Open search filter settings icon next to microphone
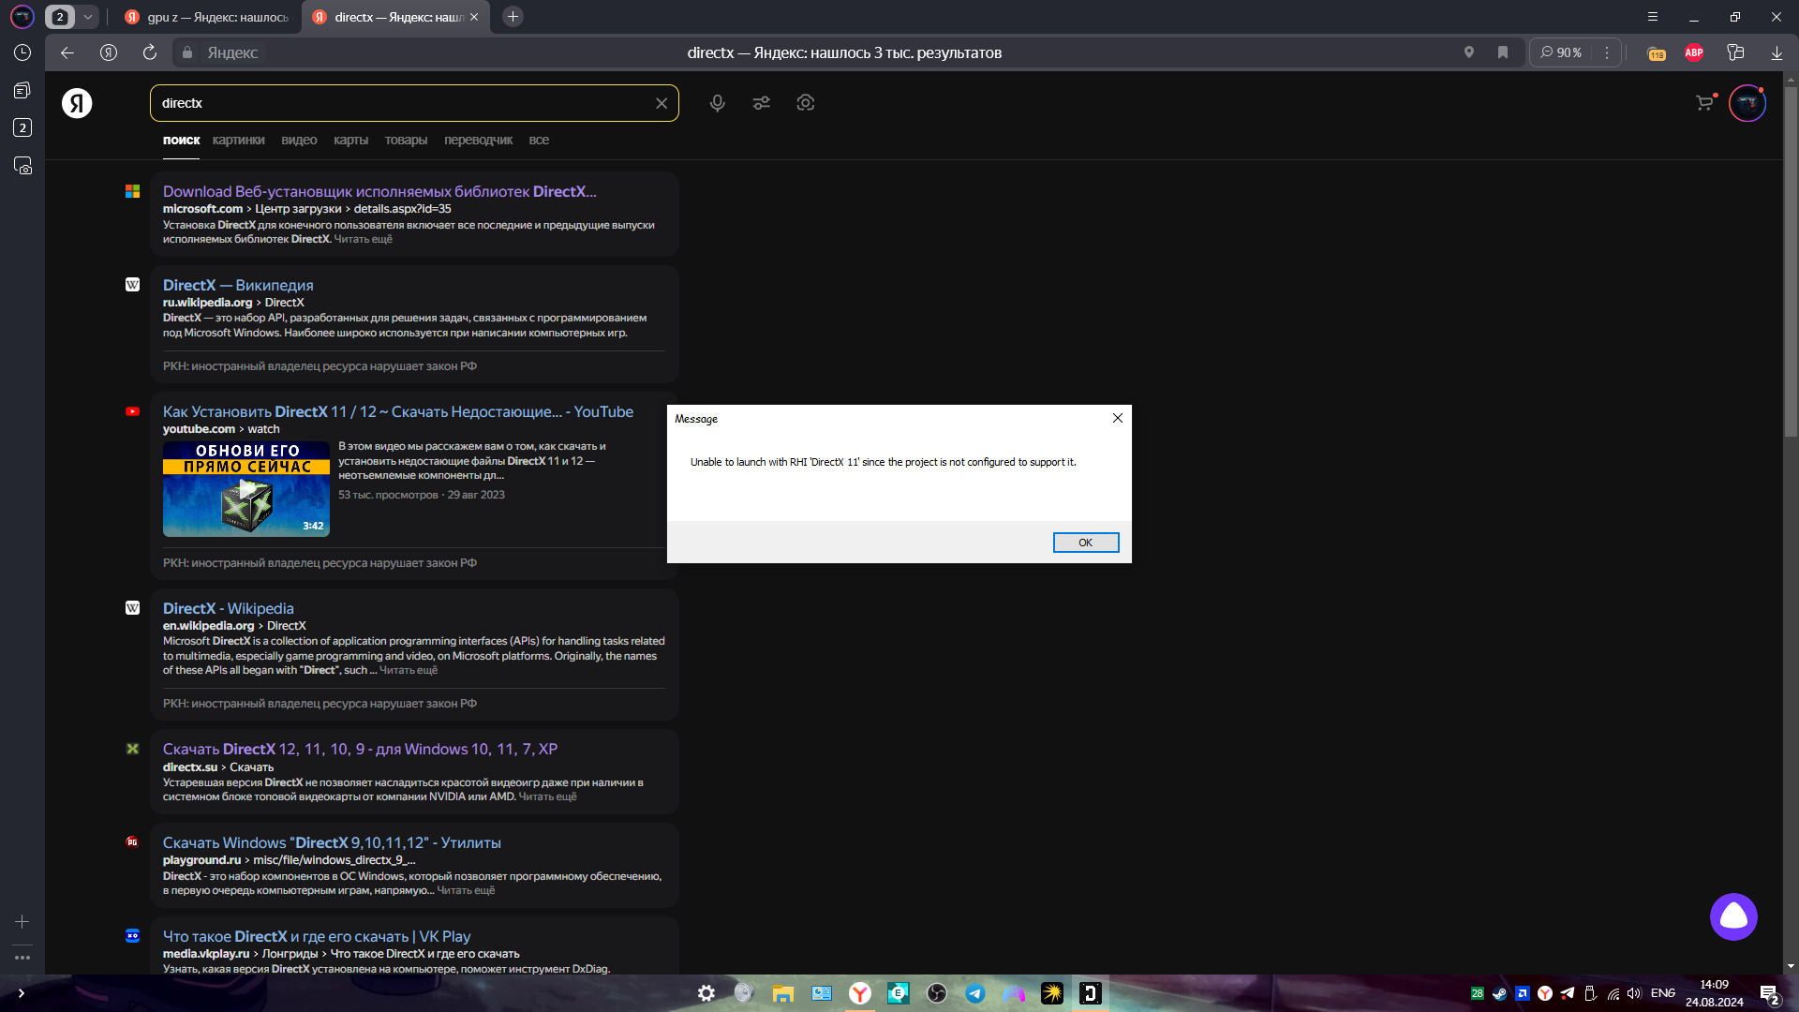This screenshot has width=1799, height=1012. pos(762,103)
